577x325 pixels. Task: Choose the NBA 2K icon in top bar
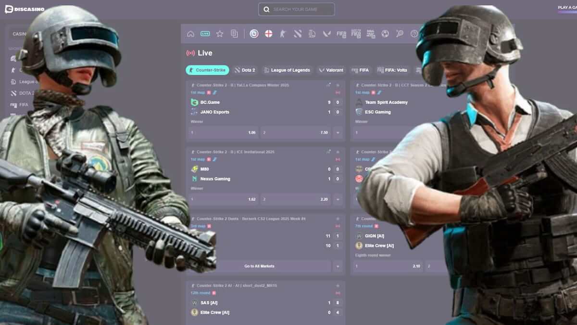[x=371, y=34]
